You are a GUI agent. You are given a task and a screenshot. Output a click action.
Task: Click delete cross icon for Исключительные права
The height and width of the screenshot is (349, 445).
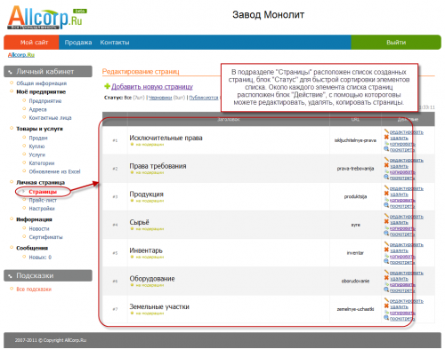386,137
